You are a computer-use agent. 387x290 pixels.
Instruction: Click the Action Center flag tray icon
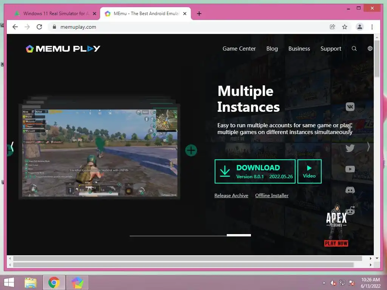(351, 283)
